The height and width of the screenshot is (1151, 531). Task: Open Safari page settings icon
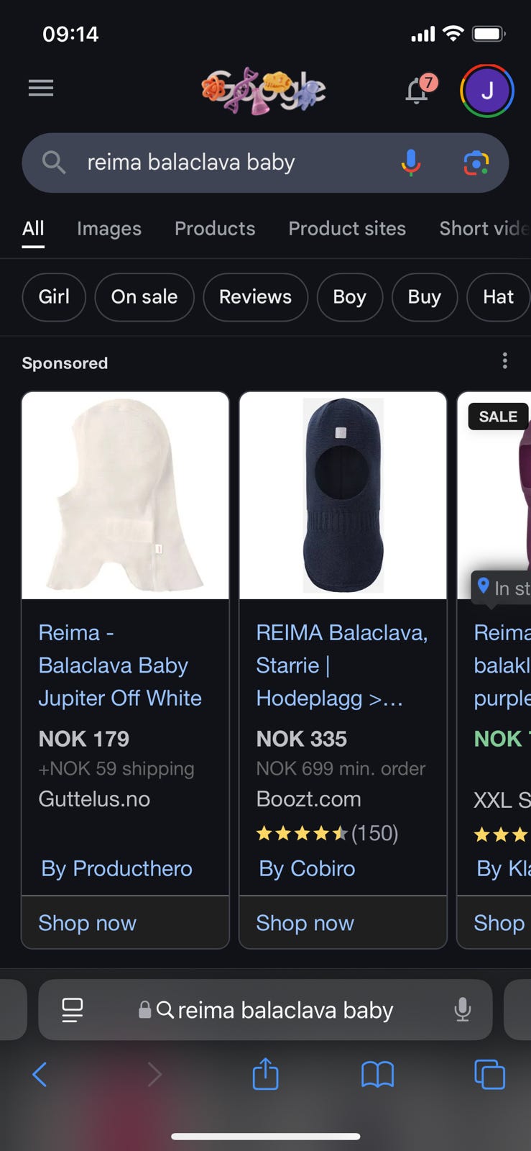(73, 1010)
